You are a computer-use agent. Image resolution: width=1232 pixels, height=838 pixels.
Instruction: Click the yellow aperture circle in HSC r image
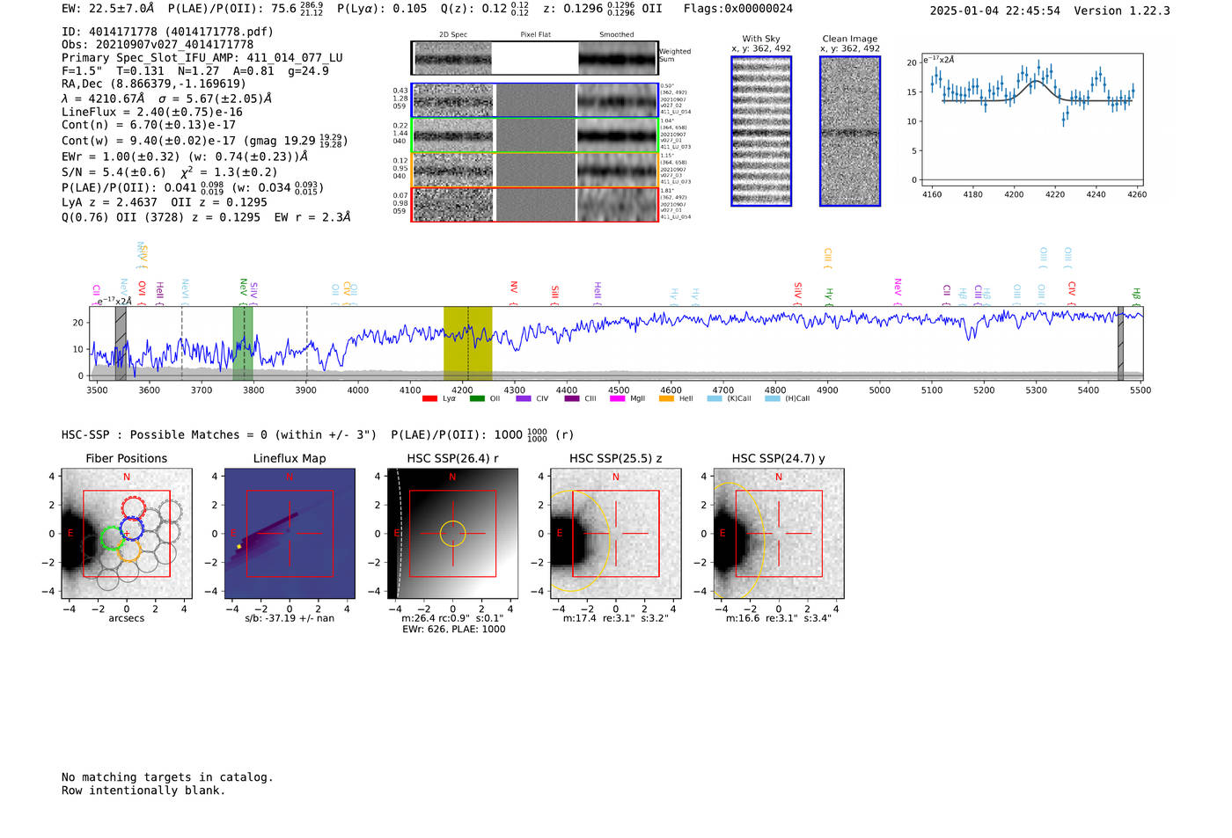click(452, 533)
